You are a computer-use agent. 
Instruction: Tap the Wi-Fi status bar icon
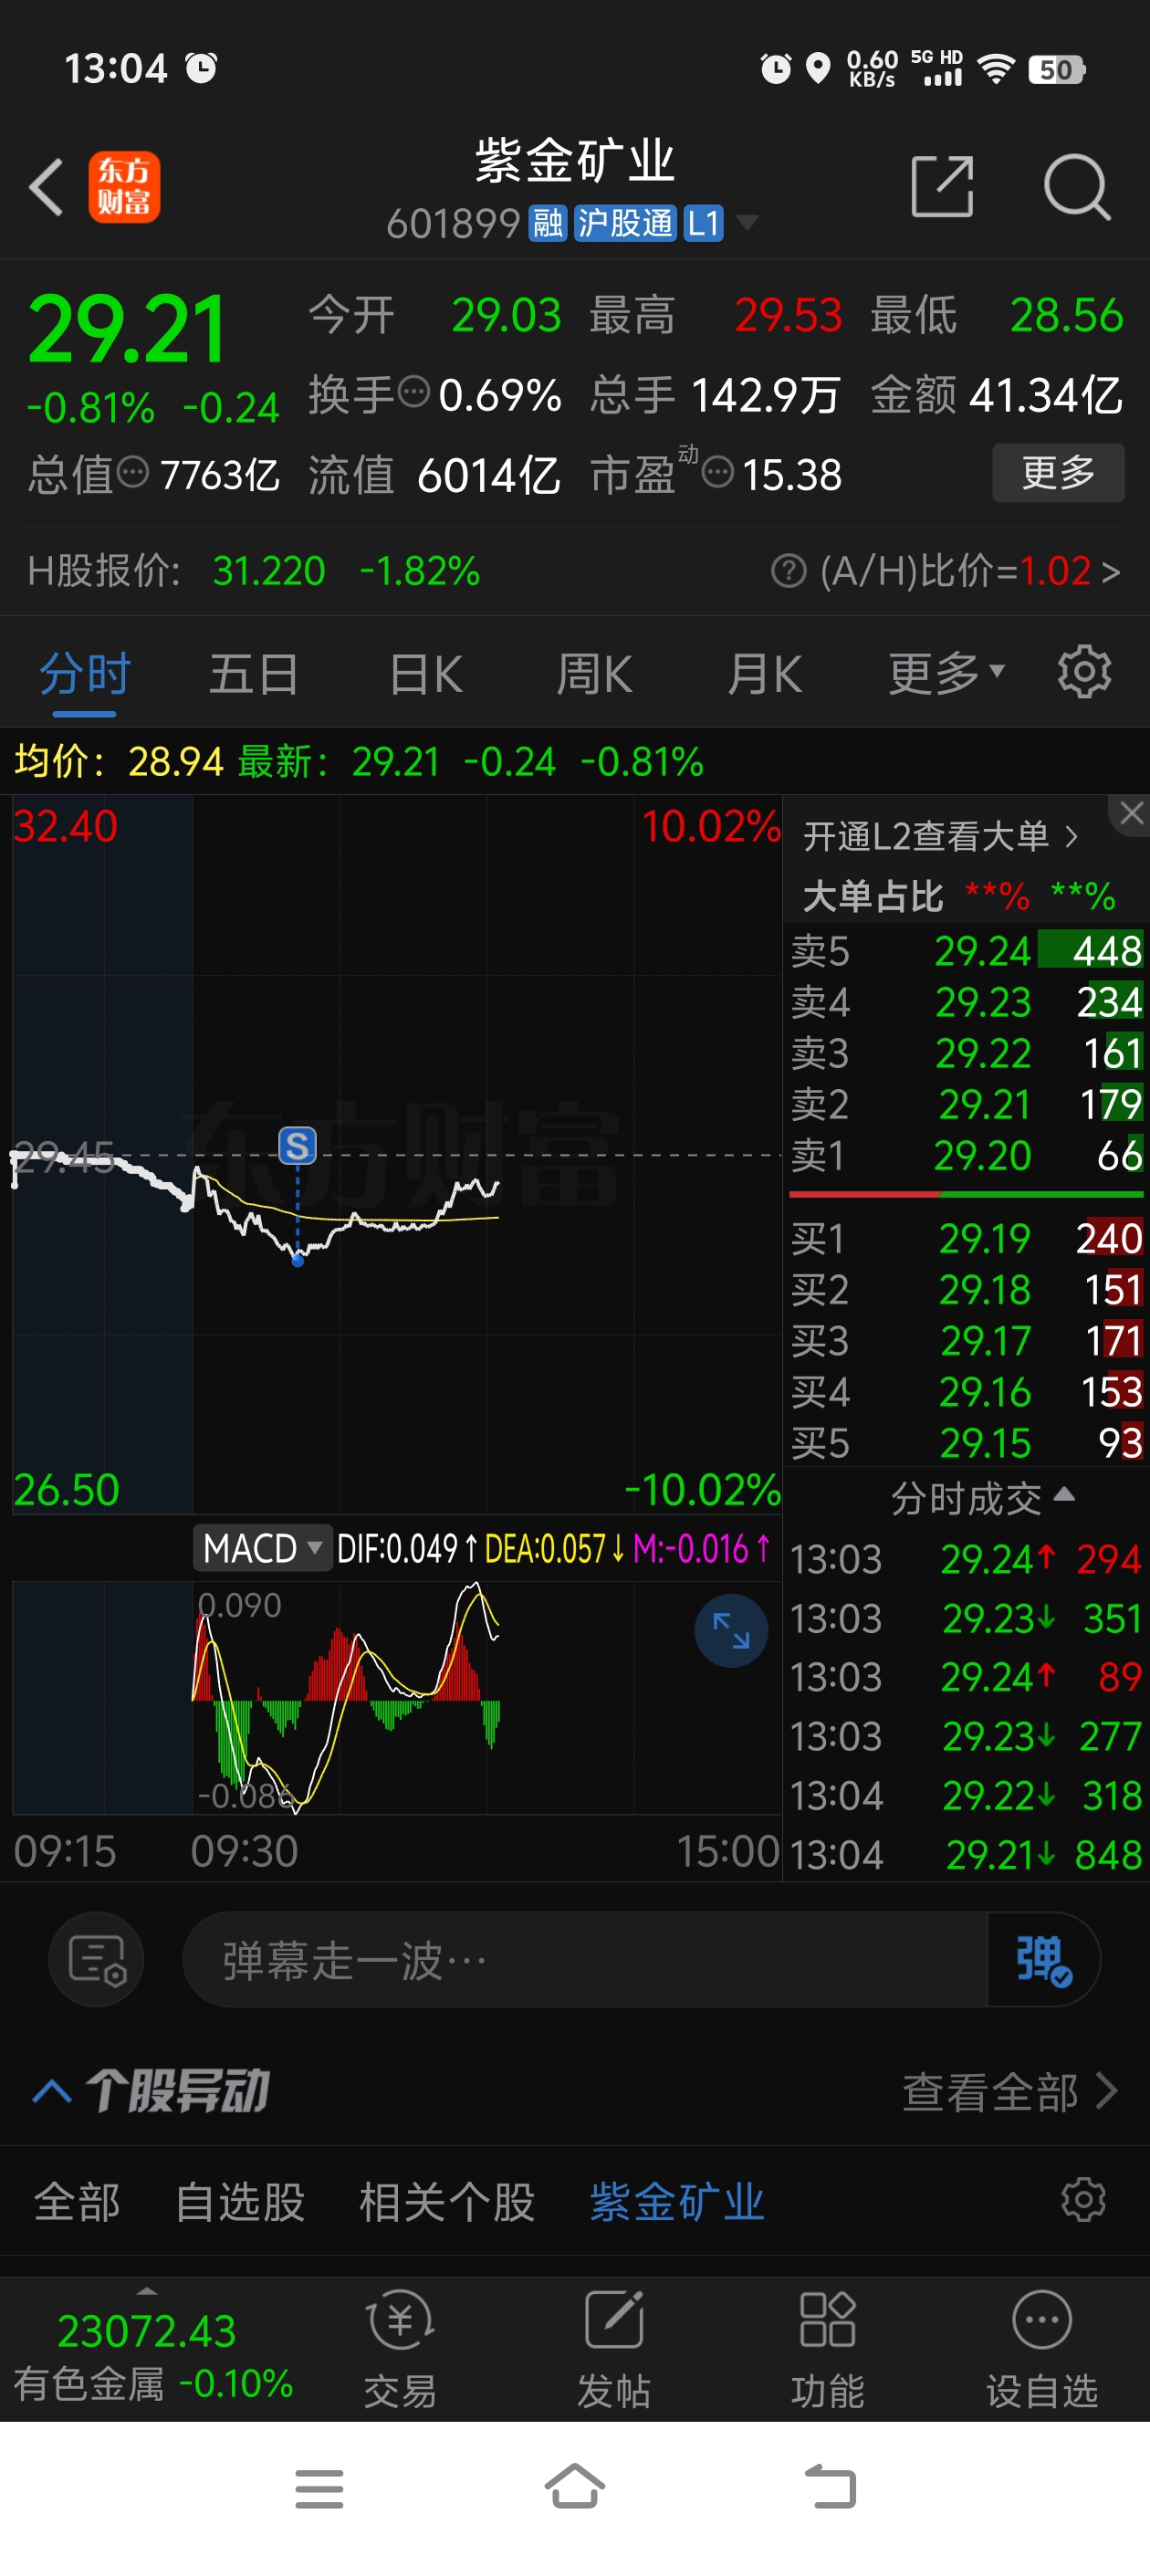995,68
